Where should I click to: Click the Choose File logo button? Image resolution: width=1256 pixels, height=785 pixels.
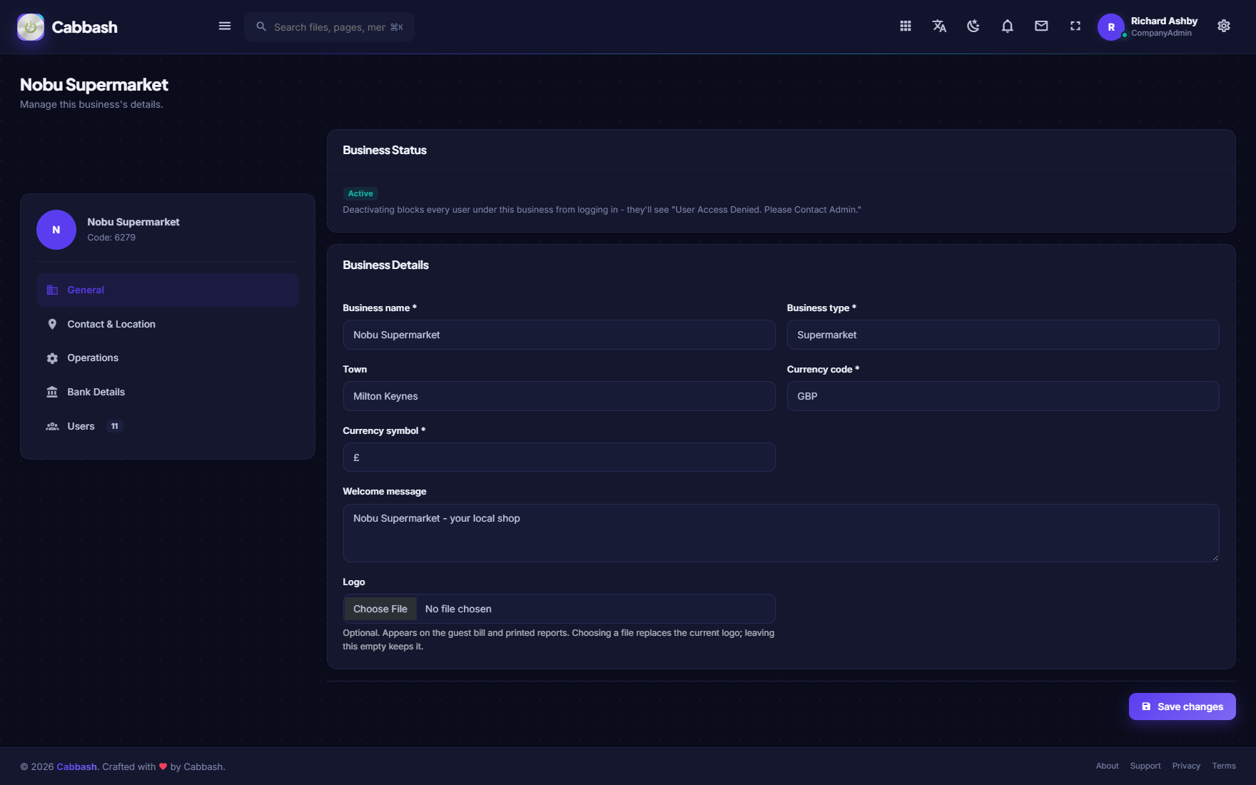[380, 609]
